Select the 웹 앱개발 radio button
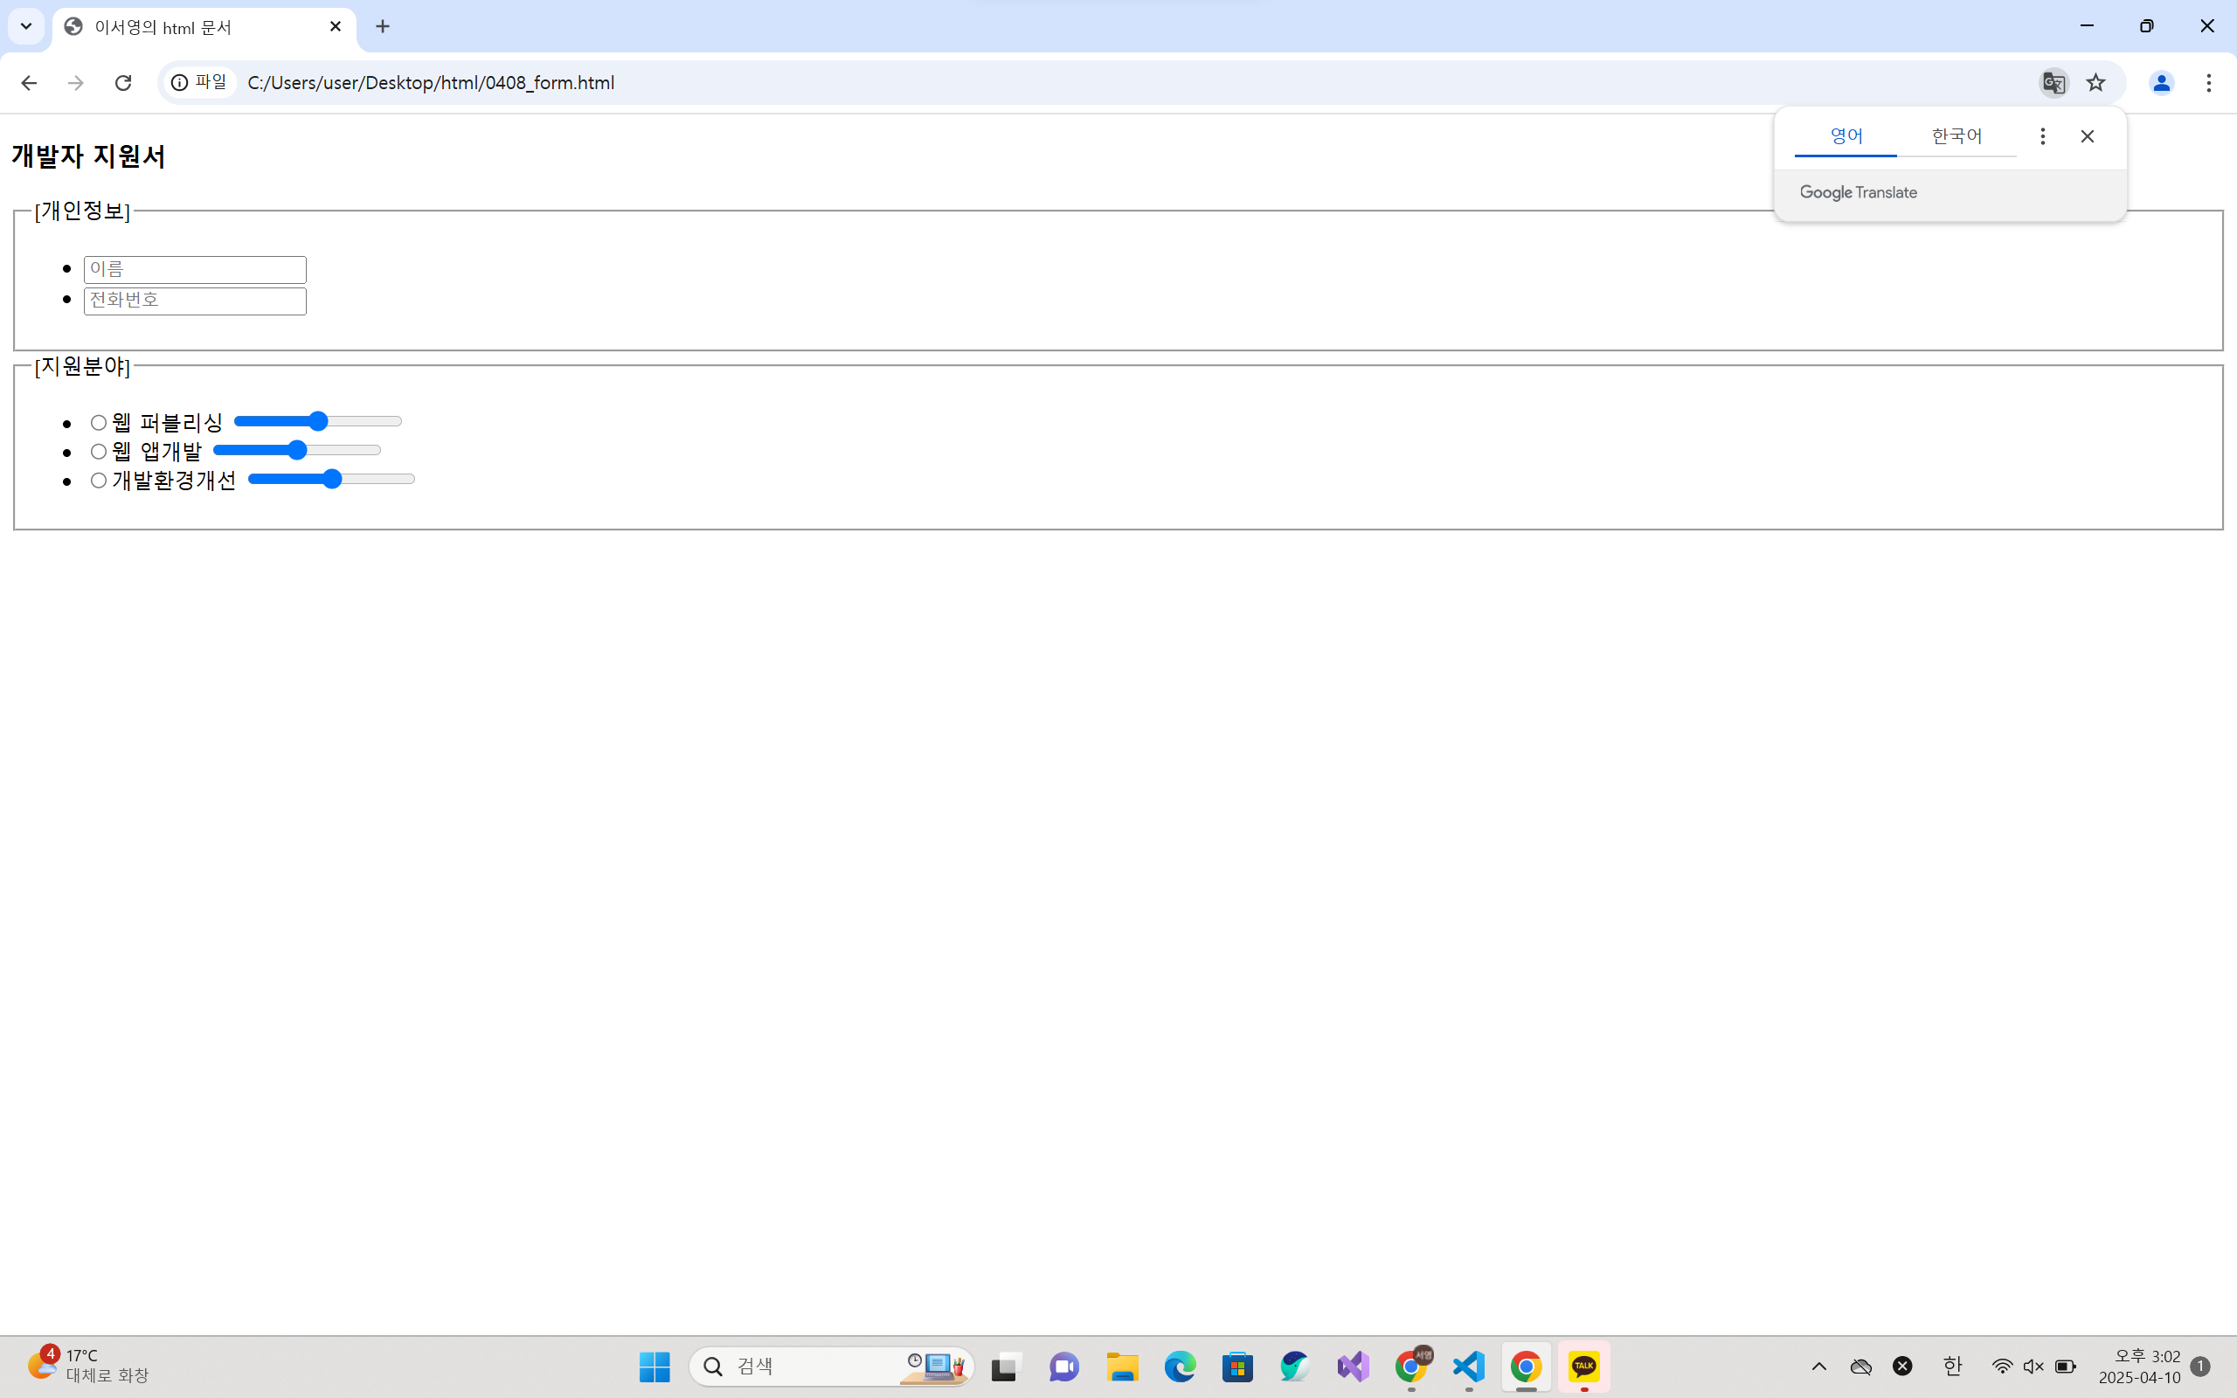Screen dimensions: 2237x1398 pos(98,451)
